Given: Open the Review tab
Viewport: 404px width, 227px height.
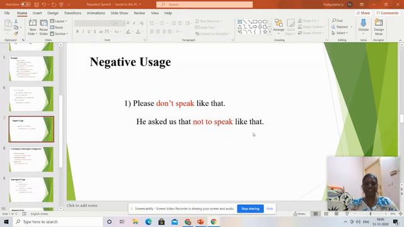Looking at the screenshot, I should coord(140,13).
